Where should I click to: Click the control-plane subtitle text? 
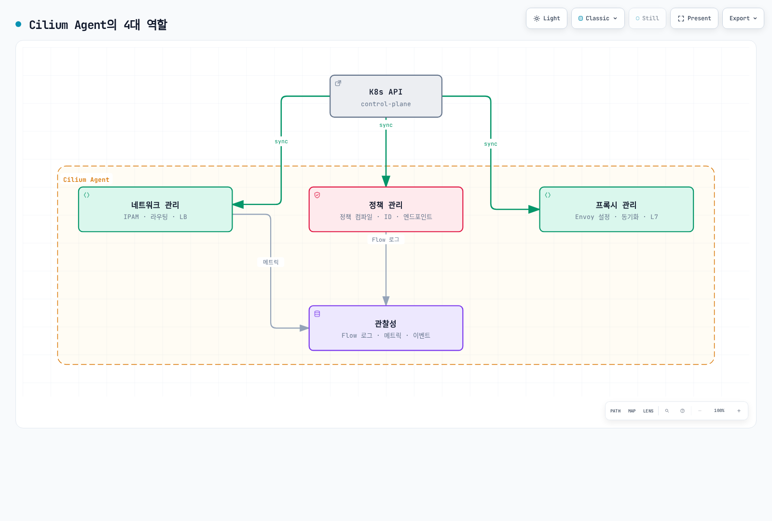(x=386, y=104)
